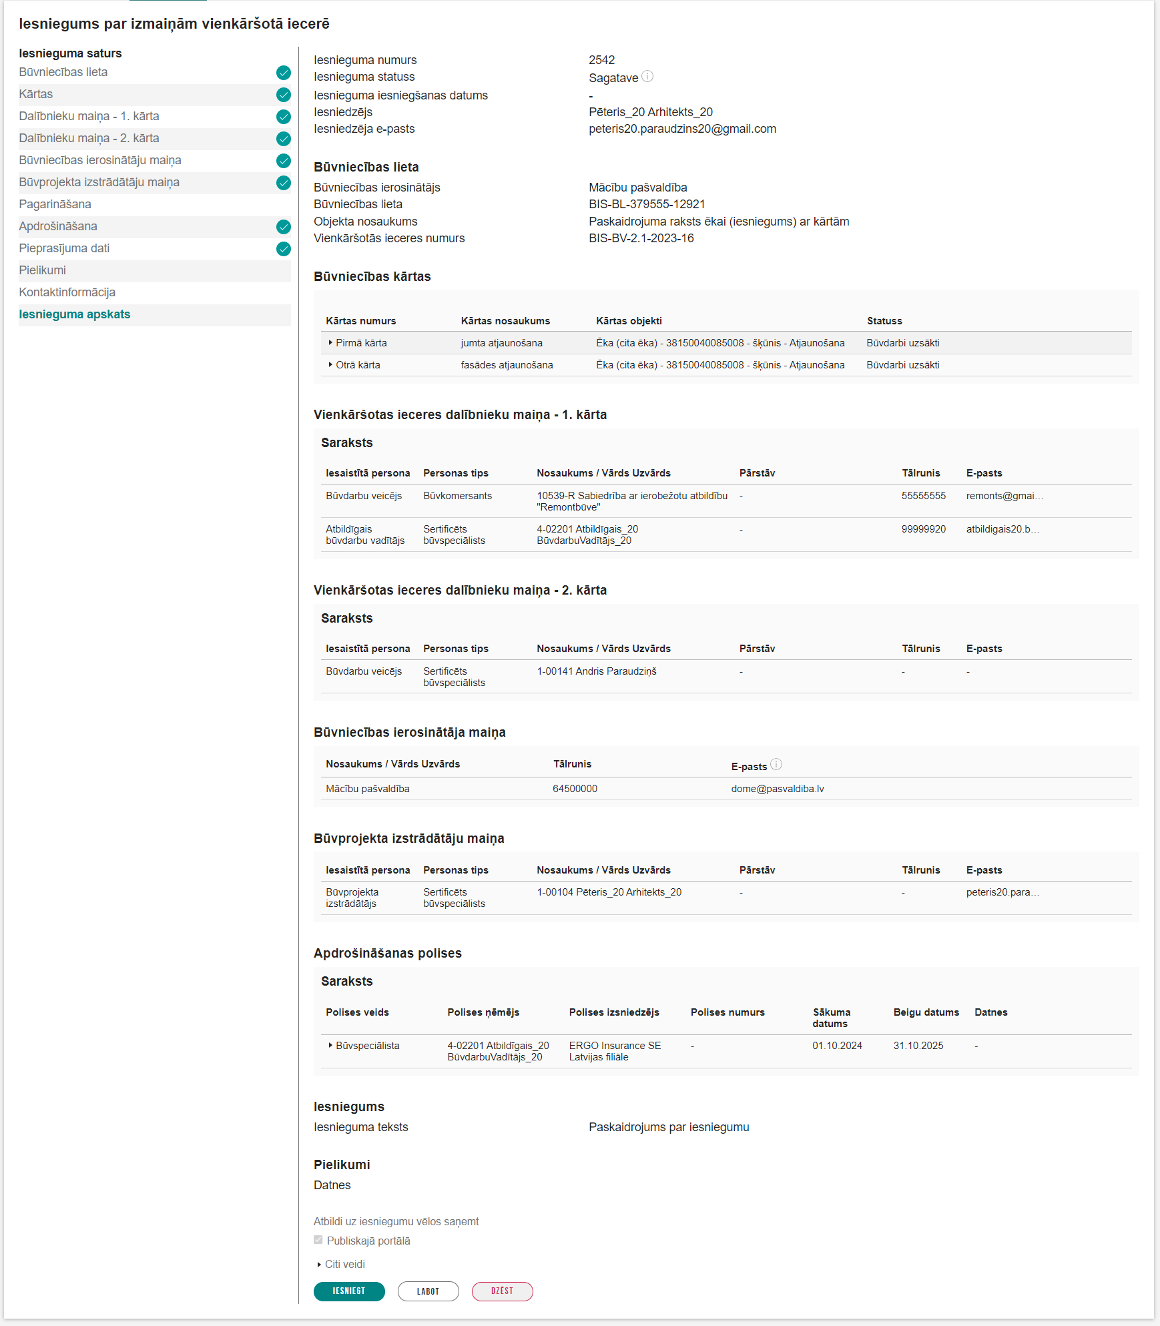This screenshot has width=1160, height=1326.
Task: Submit the application with IESNIEGT button
Action: 349,1291
